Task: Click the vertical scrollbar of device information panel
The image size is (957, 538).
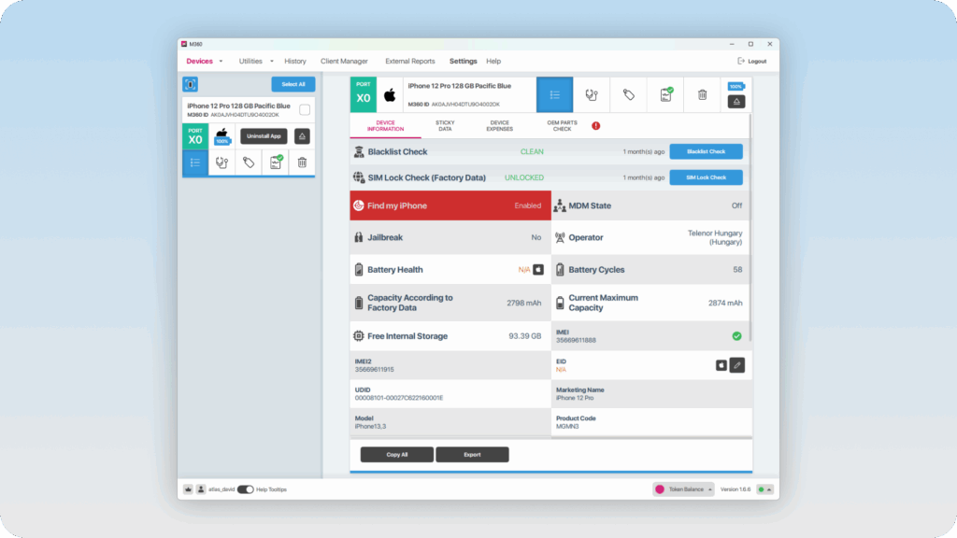Action: pos(750,227)
